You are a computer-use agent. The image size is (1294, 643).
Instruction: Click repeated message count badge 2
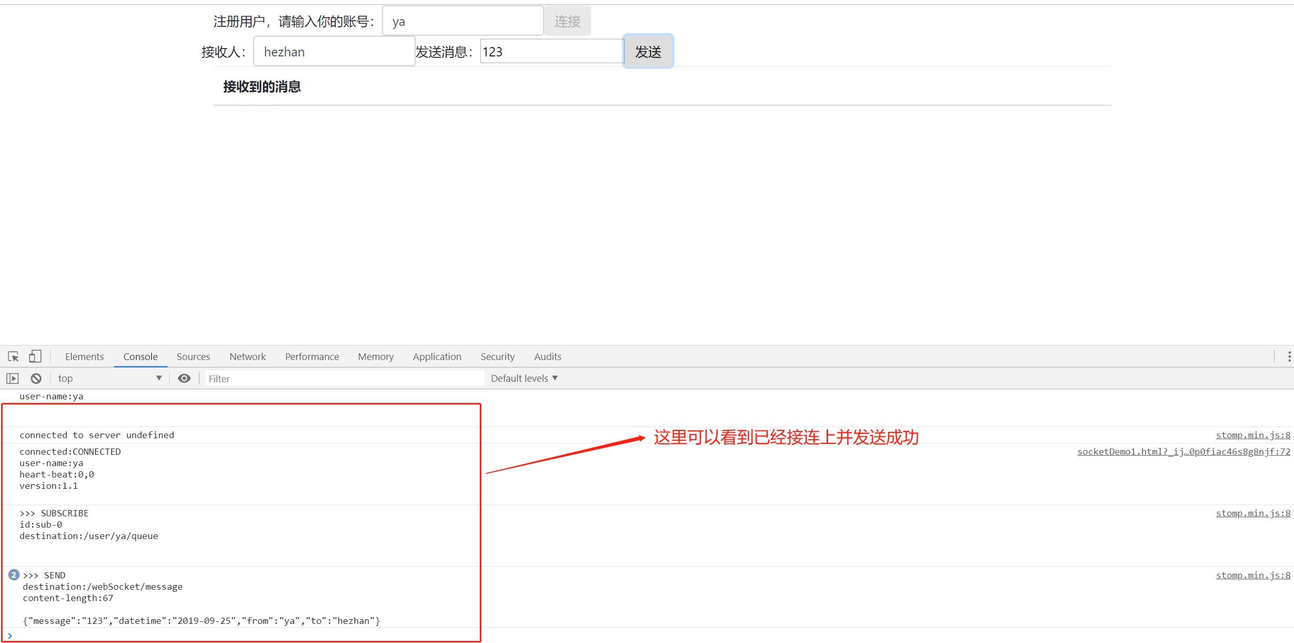pos(14,575)
